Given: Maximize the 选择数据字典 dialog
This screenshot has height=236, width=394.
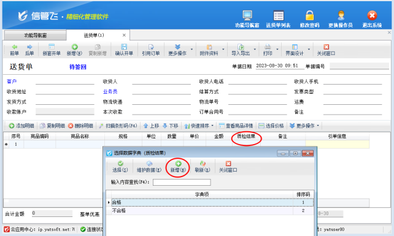Looking at the screenshot, I should 295,153.
